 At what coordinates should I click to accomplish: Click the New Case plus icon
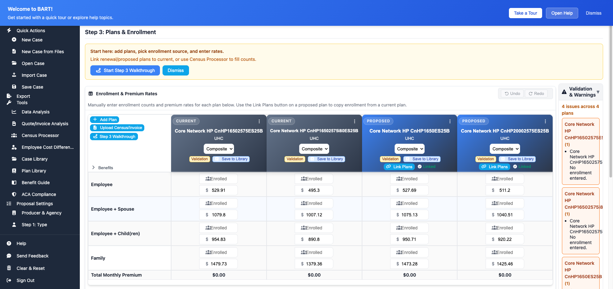(x=14, y=40)
